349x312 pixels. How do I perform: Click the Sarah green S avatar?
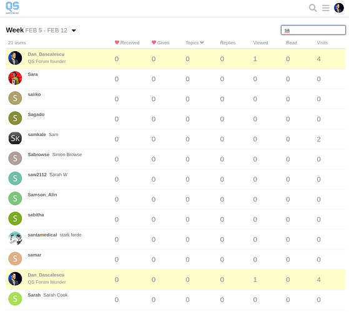[15, 299]
